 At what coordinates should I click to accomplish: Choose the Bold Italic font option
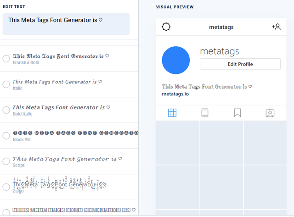(x=6, y=110)
